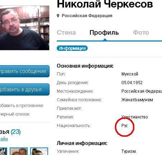This screenshot has height=155, width=162.
Task: Open the friends count (23) link
Action: pos(16,132)
